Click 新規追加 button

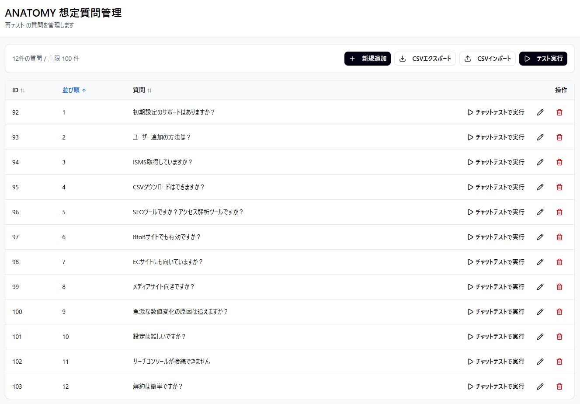pyautogui.click(x=368, y=59)
